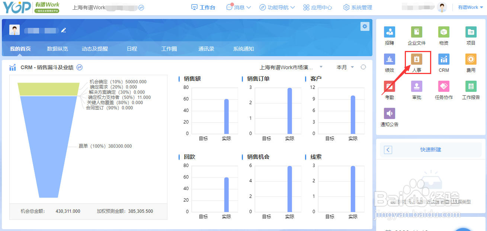Viewport: 487px width, 231px height.
Task: Open the 通知公告 announcements icon
Action: pos(390,113)
